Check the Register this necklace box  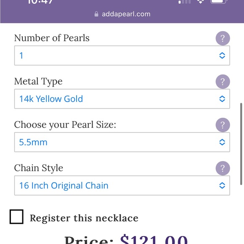16,217
